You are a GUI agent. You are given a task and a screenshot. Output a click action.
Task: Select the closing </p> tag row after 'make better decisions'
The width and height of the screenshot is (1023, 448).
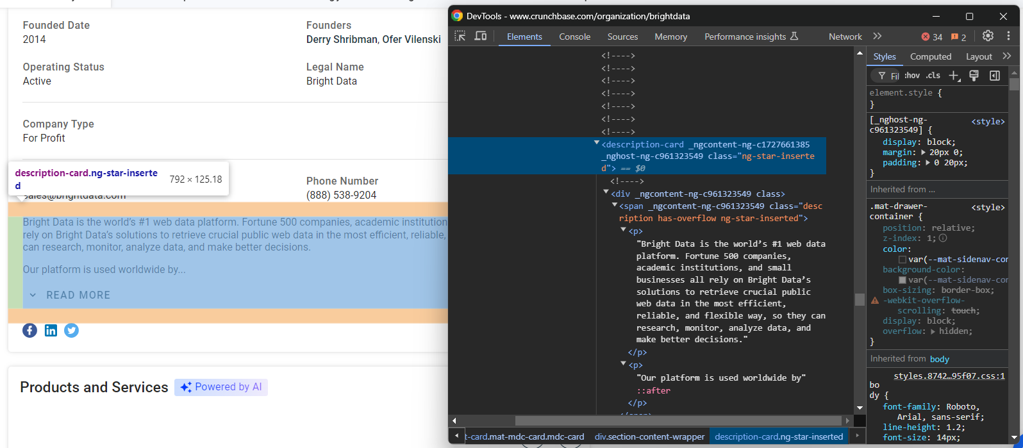coord(637,352)
